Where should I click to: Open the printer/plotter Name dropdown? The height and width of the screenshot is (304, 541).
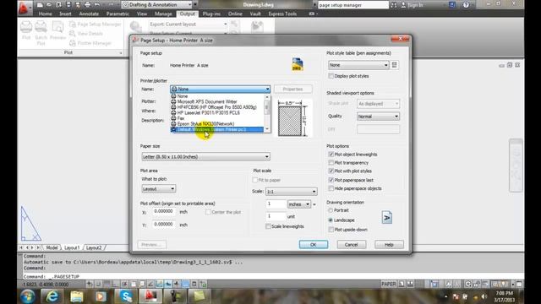point(220,89)
